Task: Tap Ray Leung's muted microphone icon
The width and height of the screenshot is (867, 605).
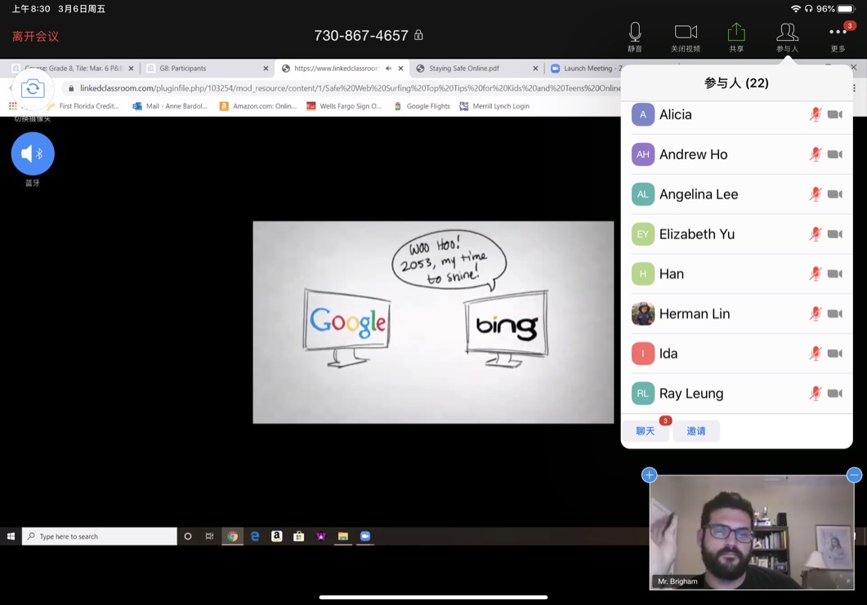Action: tap(815, 393)
